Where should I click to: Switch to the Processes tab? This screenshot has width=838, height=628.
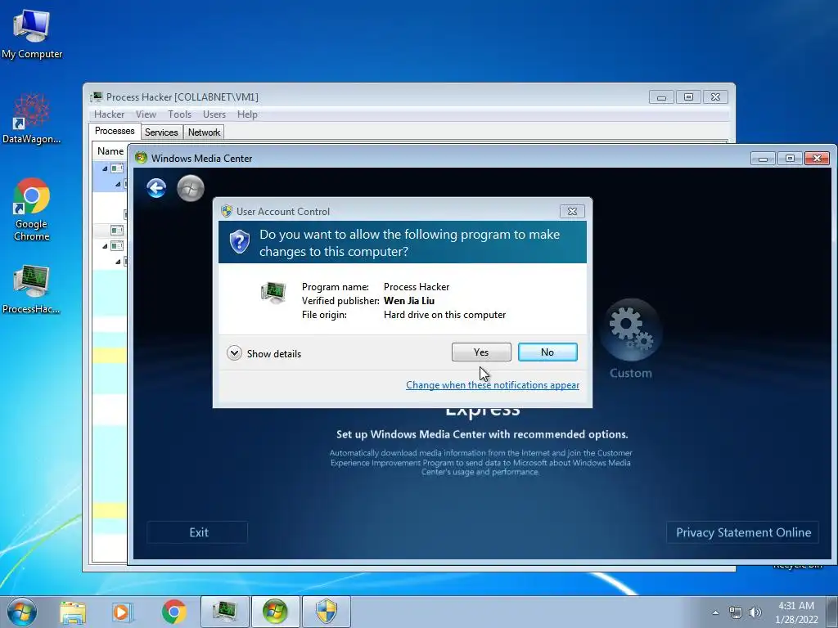point(115,131)
